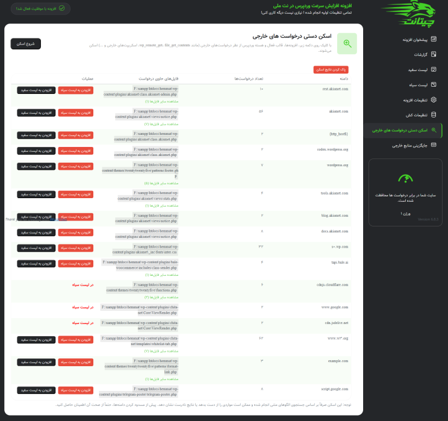Click the Whitelist (لیست سفید) sidebar icon

point(434,69)
